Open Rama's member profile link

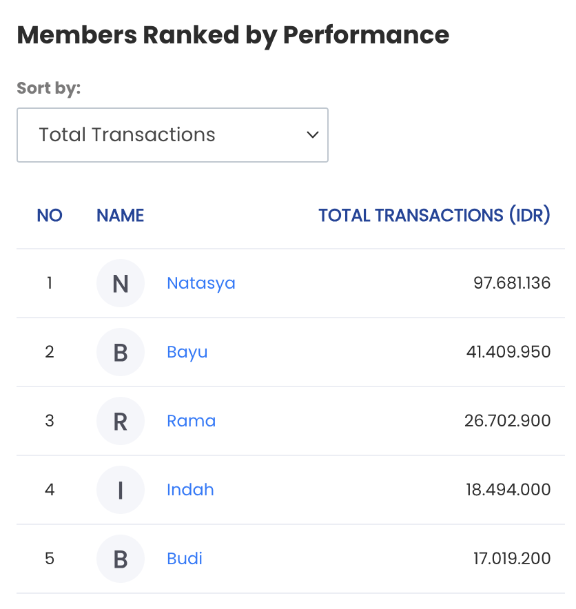click(191, 421)
